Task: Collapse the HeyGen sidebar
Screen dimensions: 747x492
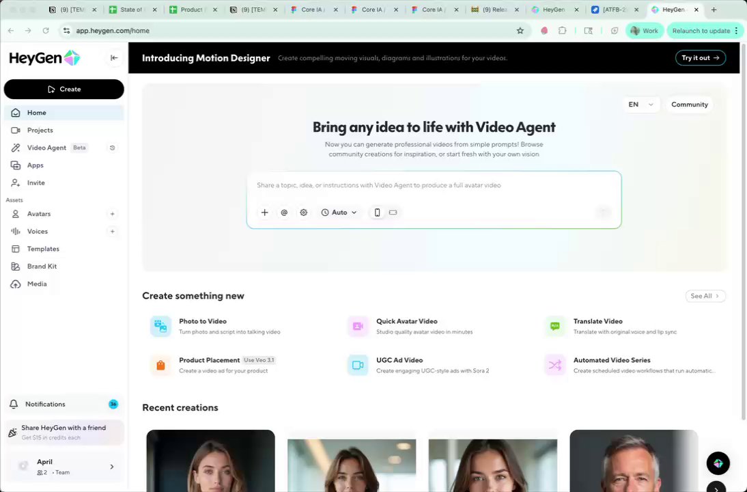Action: click(114, 57)
